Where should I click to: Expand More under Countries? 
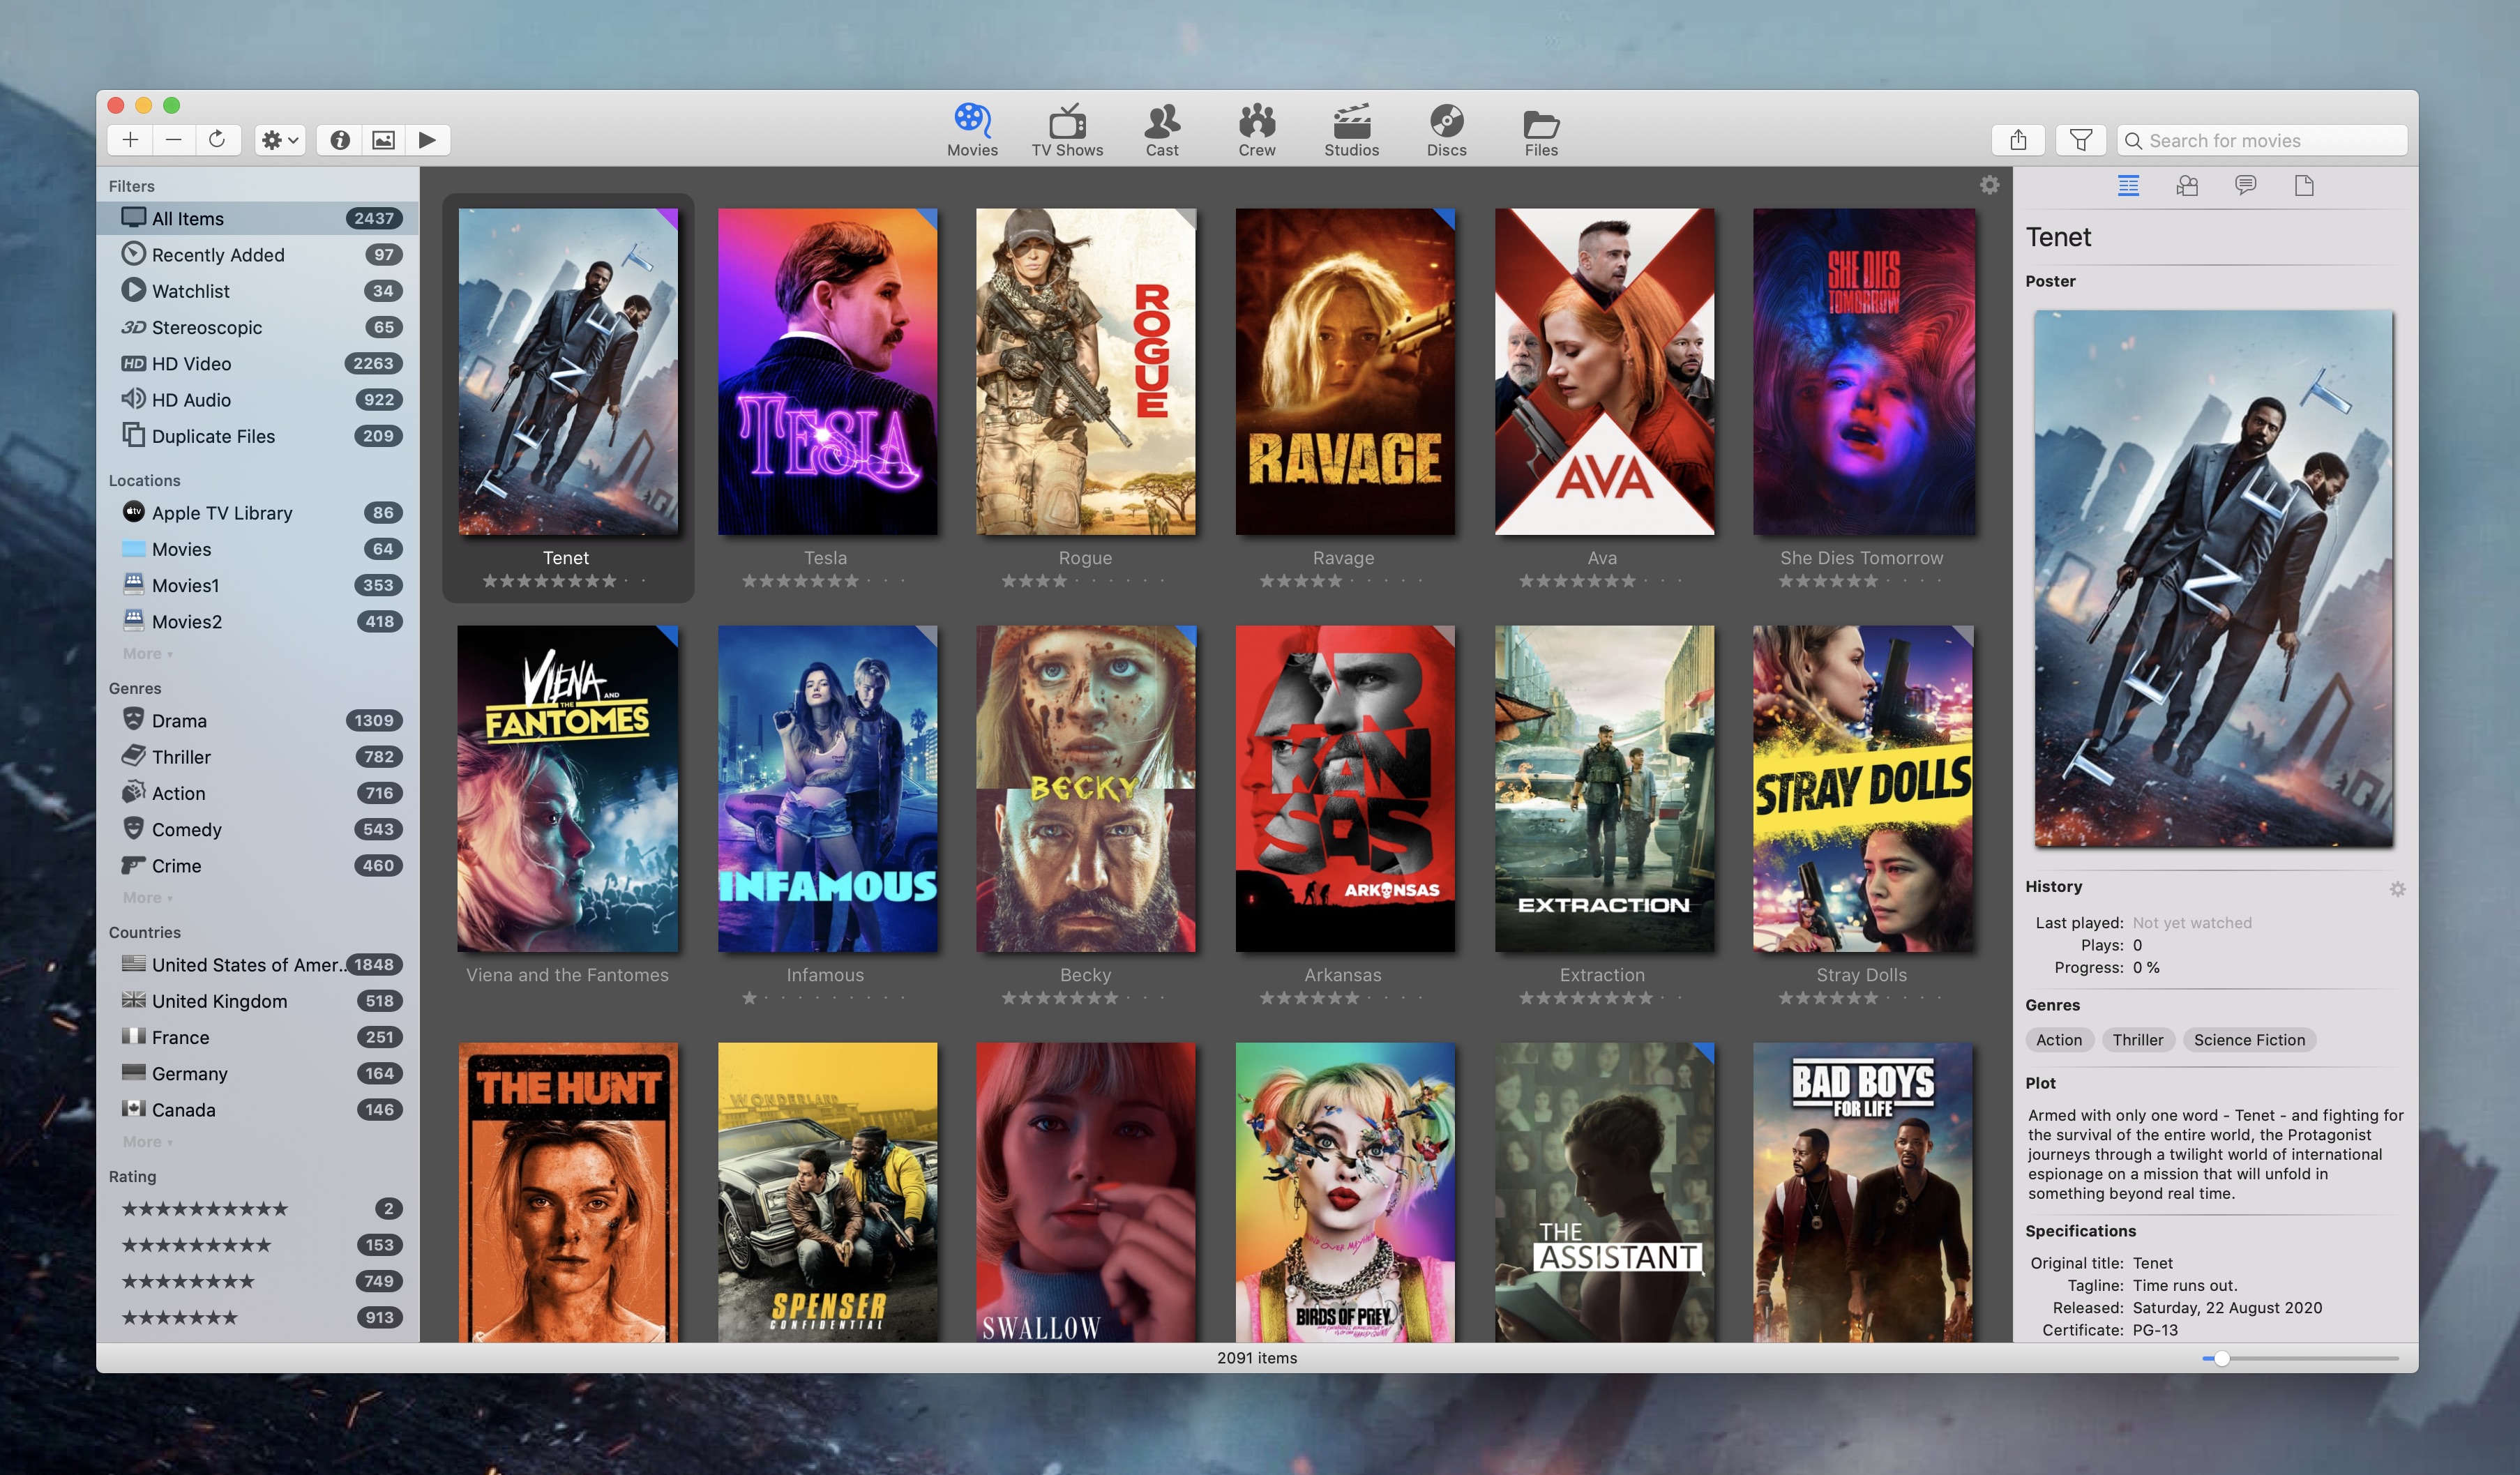(147, 1141)
